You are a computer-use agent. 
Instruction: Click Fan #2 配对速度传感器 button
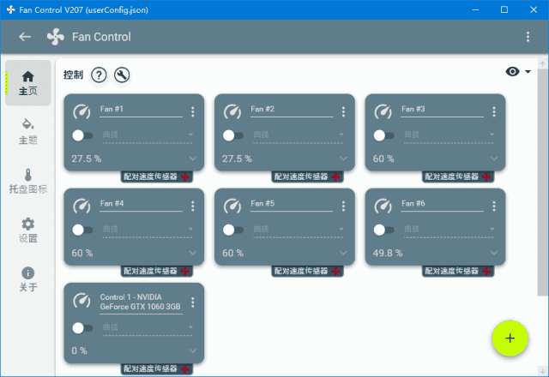coord(308,177)
